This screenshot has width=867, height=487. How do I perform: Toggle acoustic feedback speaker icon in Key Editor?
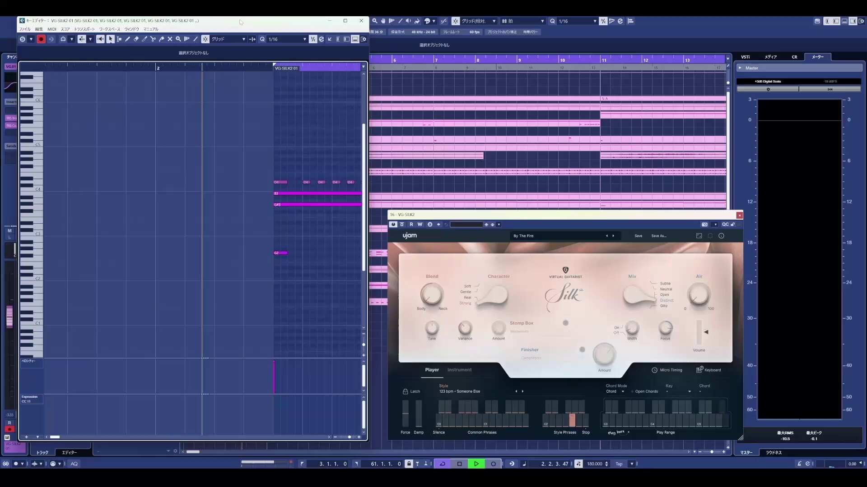pos(100,39)
